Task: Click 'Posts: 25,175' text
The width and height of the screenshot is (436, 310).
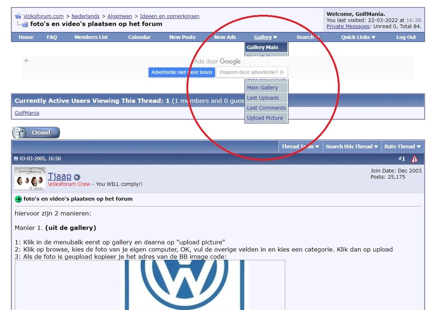Action: coord(388,177)
